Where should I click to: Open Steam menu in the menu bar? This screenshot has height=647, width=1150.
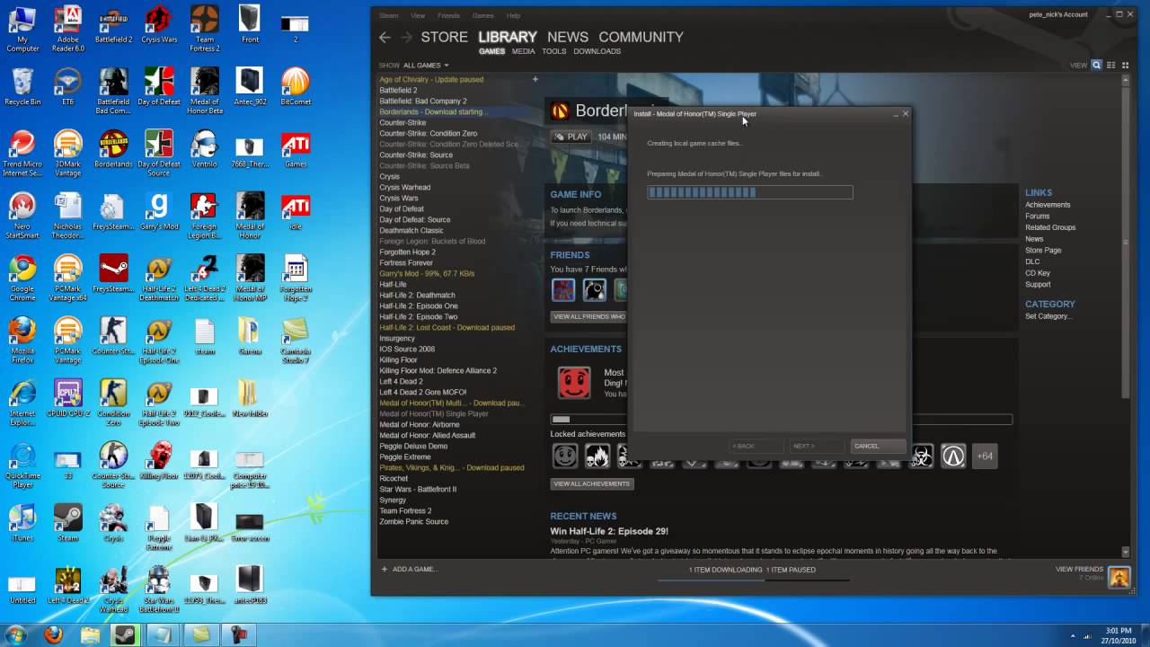coord(389,15)
